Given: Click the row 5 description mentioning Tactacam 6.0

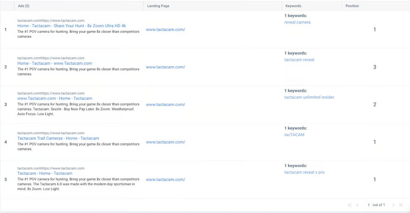Looking at the screenshot, I should [78, 184].
